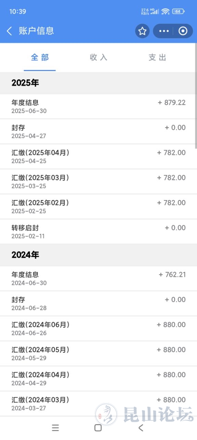Tap the WiFi status icon
This screenshot has height=440, width=197.
pyautogui.click(x=166, y=11)
